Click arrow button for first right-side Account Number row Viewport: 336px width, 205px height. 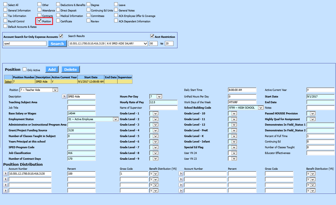[x=181, y=174]
